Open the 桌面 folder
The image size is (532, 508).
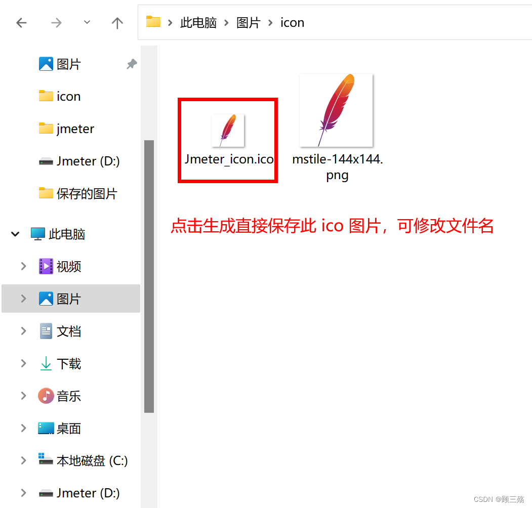(60, 429)
